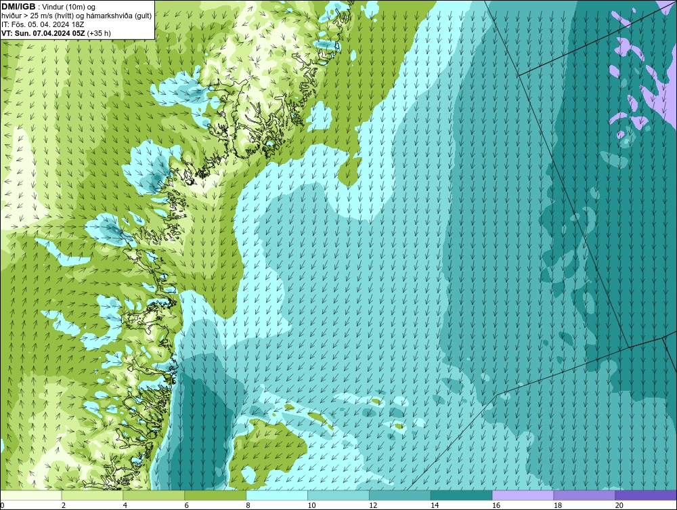The image size is (677, 510).
Task: Click the 12-14 m/s teal legend swatch
Action: (400, 495)
